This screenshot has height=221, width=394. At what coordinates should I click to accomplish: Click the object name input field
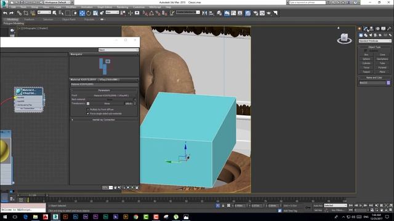(x=372, y=83)
